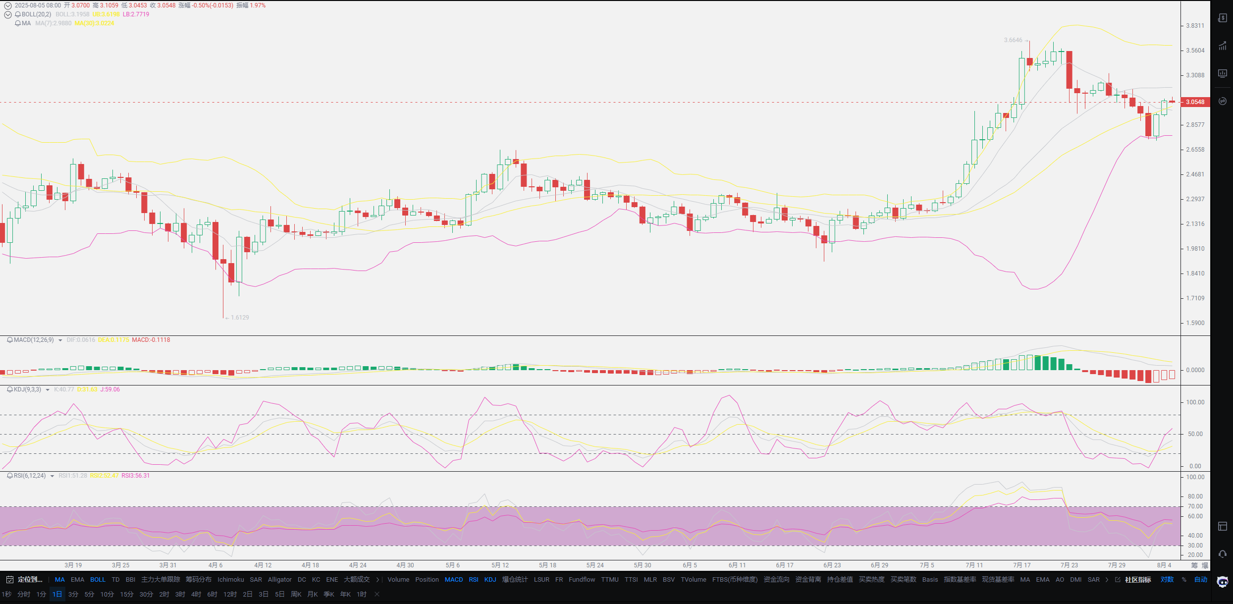This screenshot has height=604, width=1233.
Task: Open the chart trend icon in right sidebar
Action: tap(1223, 46)
